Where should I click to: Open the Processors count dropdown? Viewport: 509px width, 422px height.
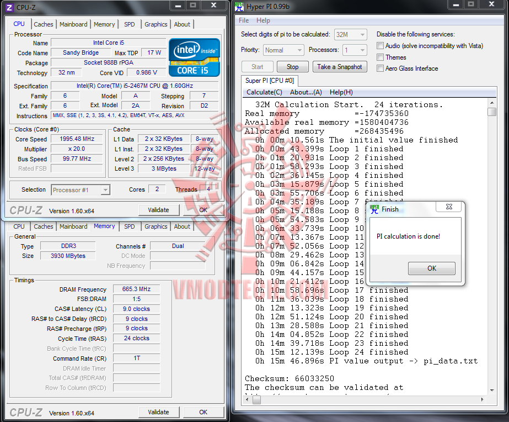(x=355, y=50)
